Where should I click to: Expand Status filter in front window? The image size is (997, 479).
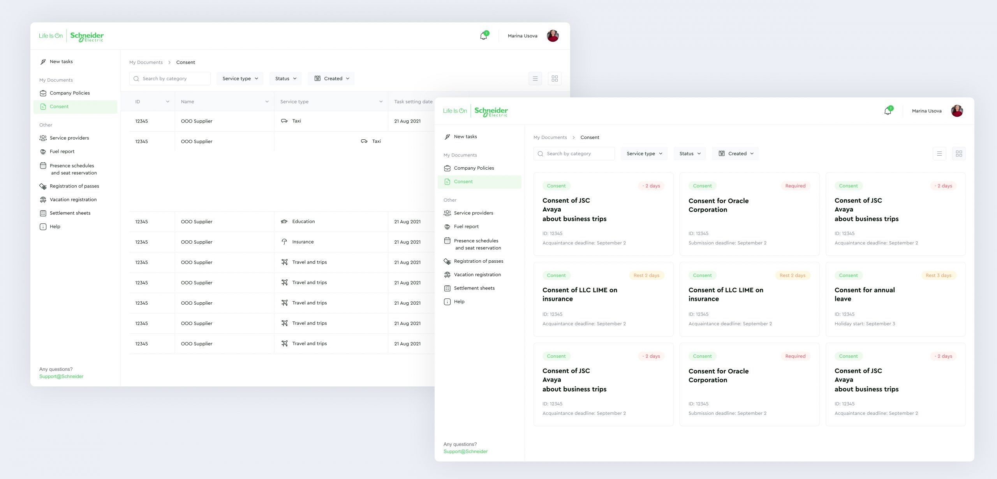pyautogui.click(x=690, y=154)
